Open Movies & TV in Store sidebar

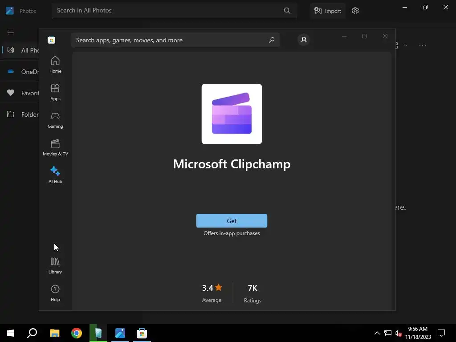click(55, 147)
